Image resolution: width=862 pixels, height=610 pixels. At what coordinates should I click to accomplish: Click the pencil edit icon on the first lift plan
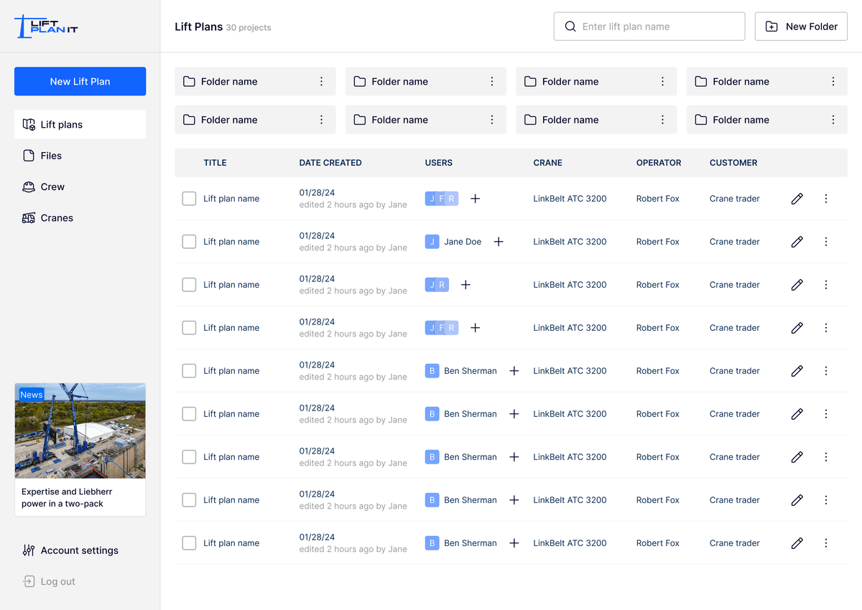pos(797,199)
